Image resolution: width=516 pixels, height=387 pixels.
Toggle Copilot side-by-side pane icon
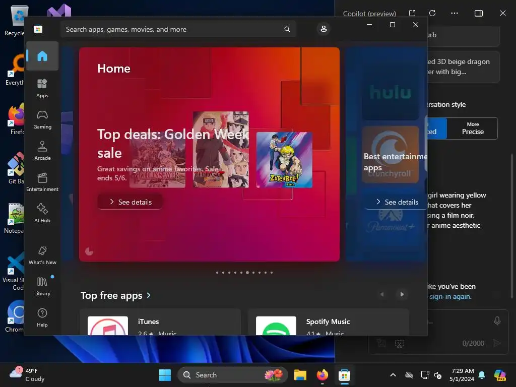pos(479,13)
